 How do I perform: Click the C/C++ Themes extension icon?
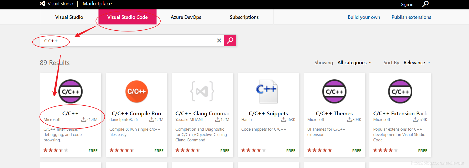click(334, 91)
